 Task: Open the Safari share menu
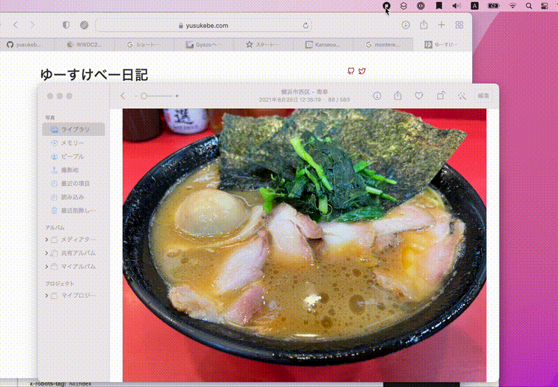coord(423,24)
